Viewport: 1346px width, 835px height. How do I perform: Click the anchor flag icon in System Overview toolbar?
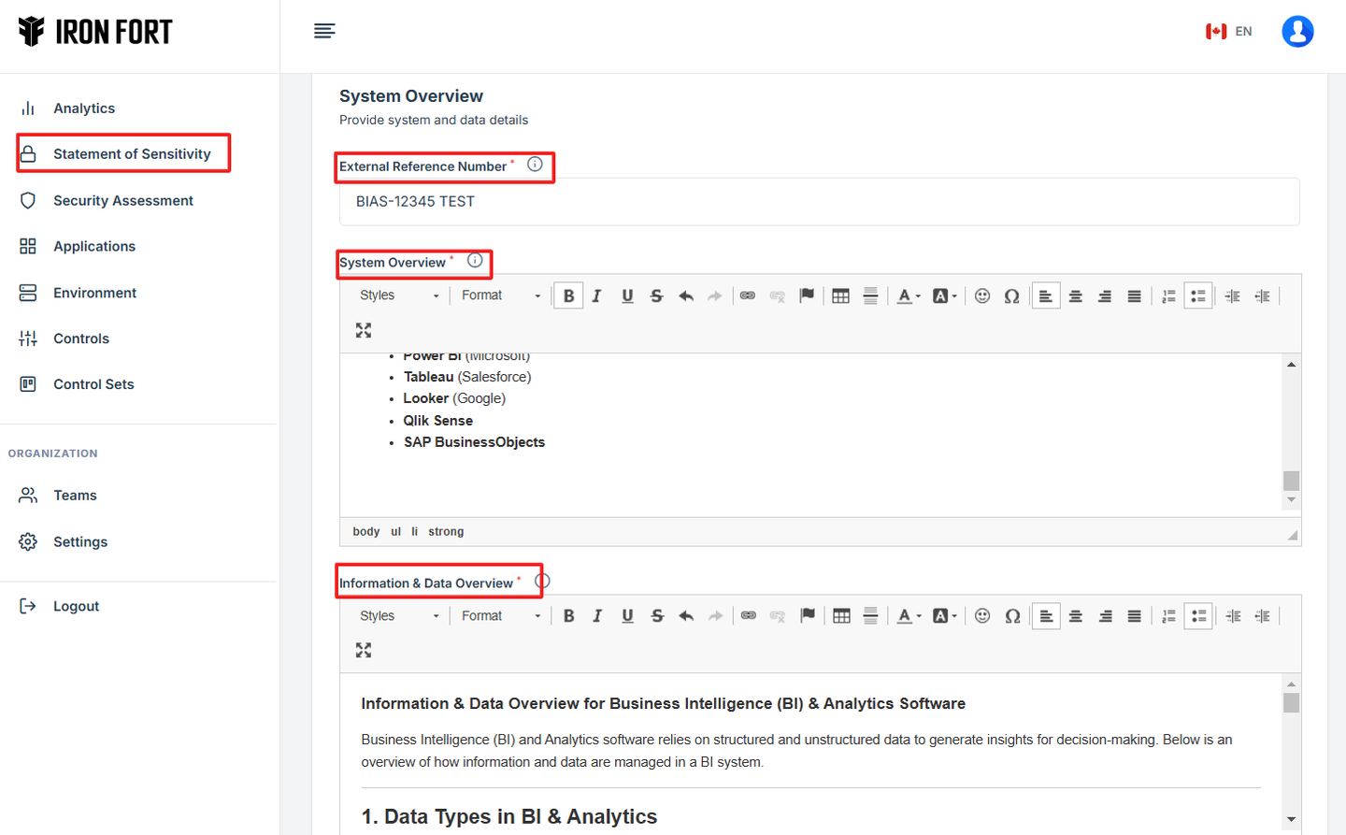807,295
